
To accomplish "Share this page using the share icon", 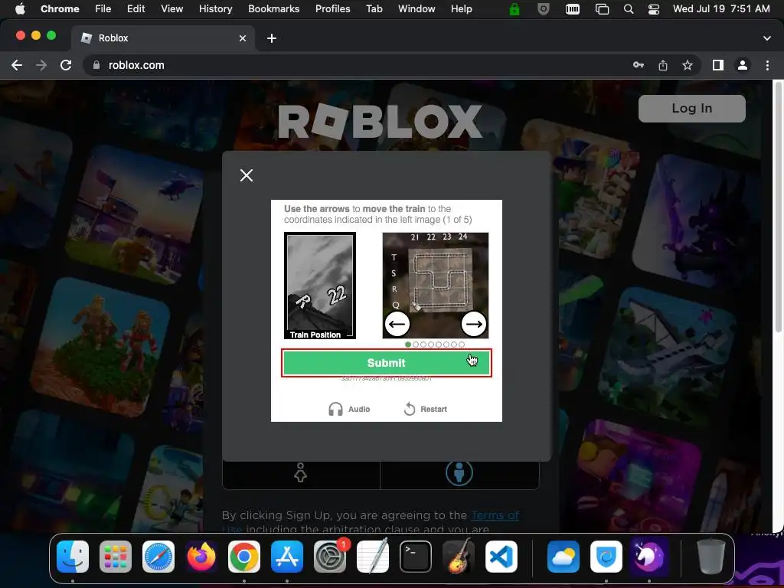I will 663,65.
